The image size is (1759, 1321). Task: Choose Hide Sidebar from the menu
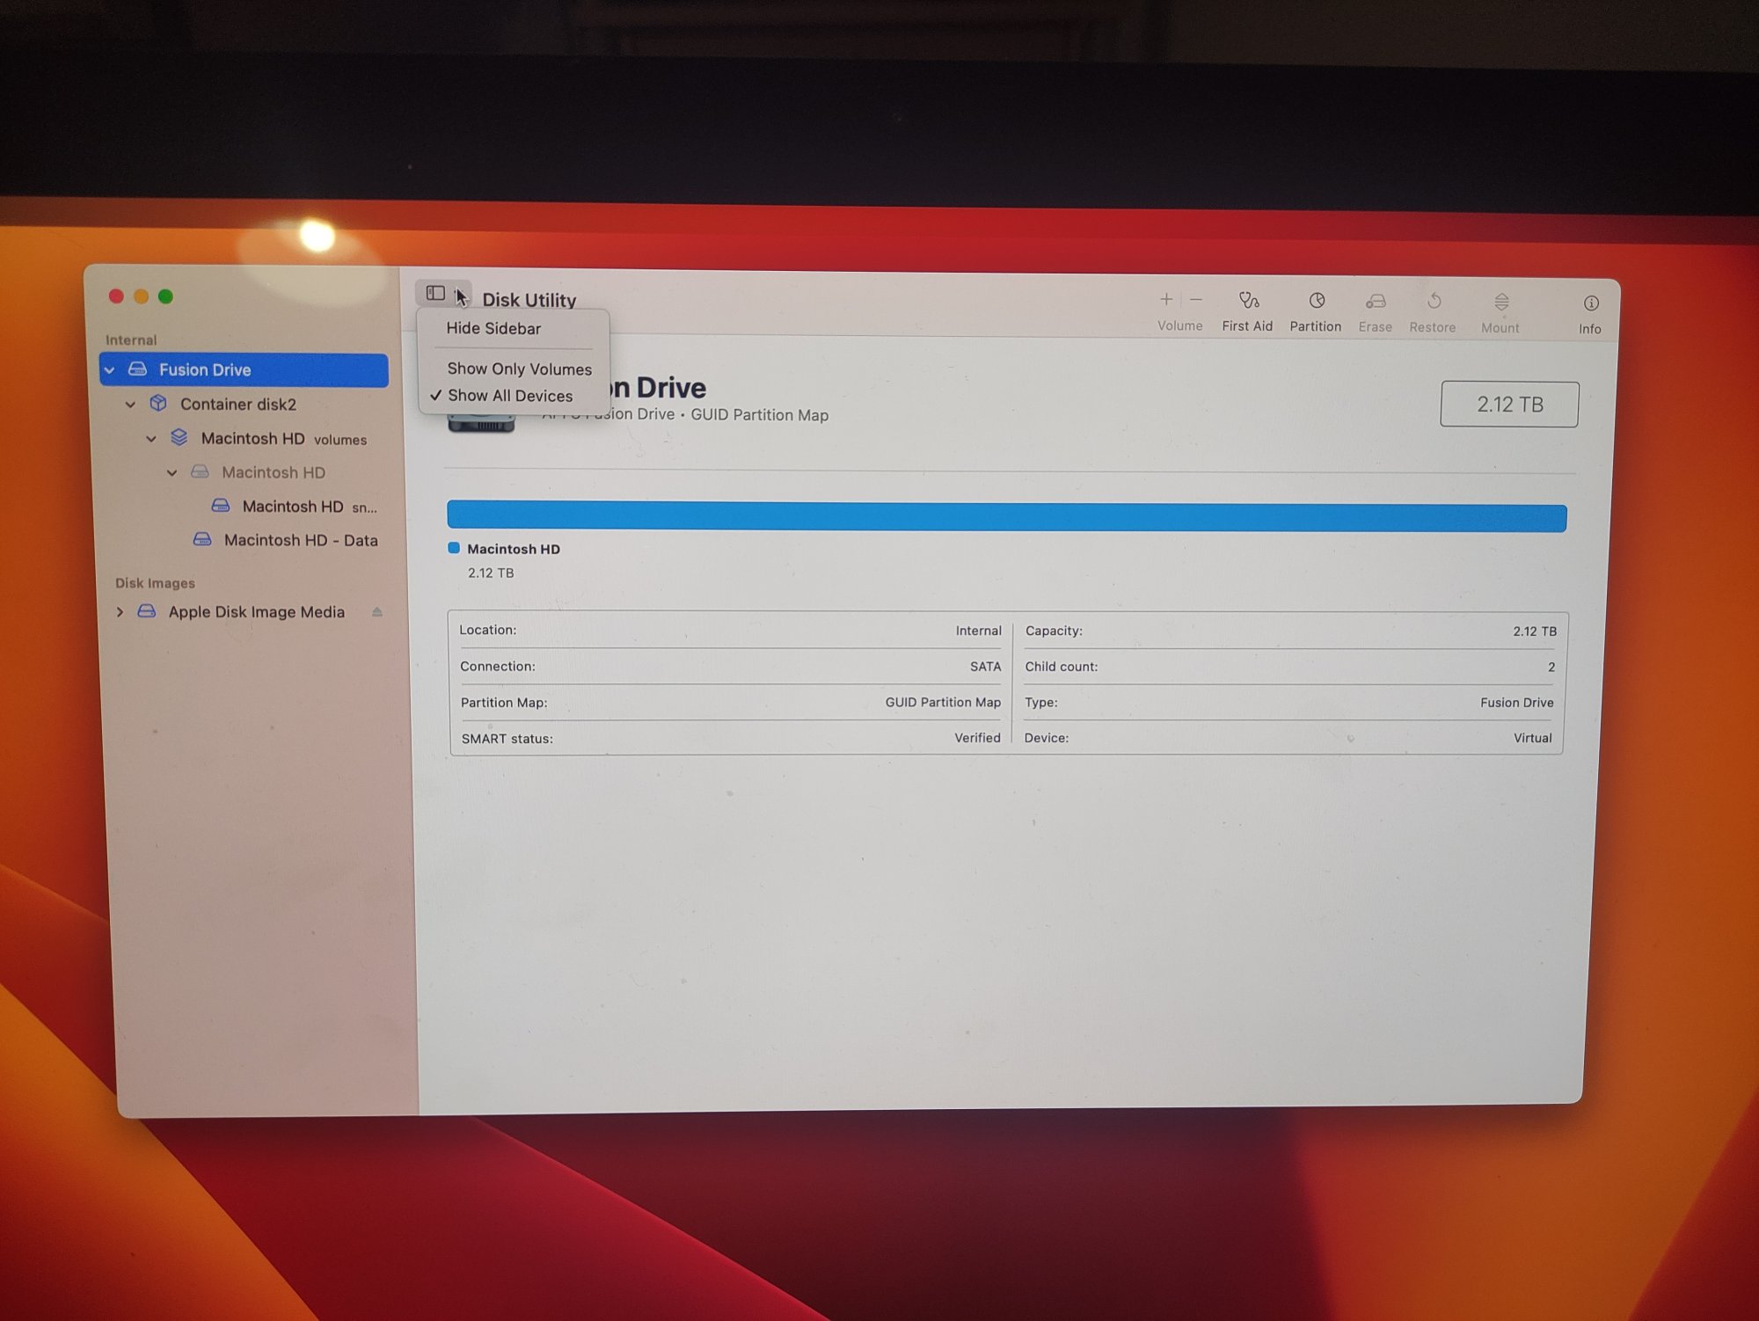(493, 328)
